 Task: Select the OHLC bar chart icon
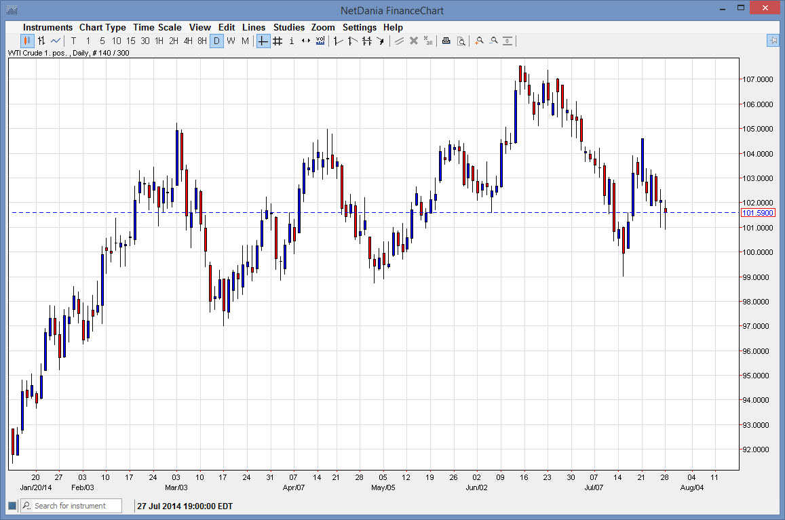click(41, 41)
